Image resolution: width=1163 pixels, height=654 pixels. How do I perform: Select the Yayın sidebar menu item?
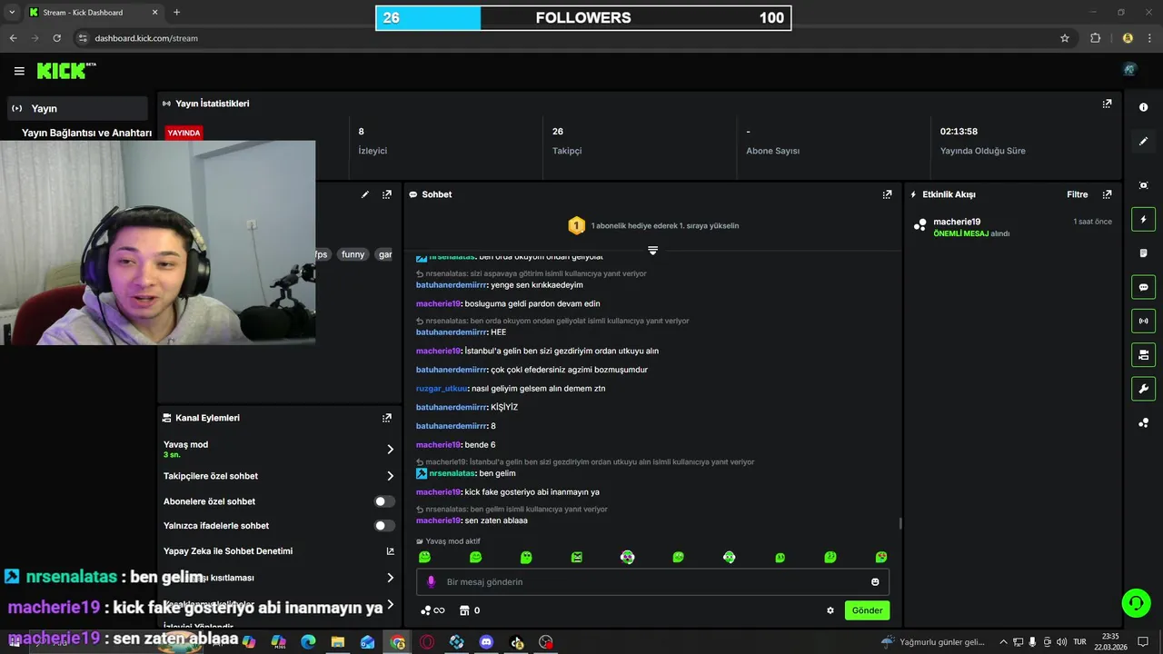click(x=76, y=108)
